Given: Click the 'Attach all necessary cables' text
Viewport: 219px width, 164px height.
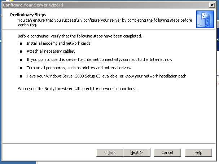Looking at the screenshot, I should [51, 52].
